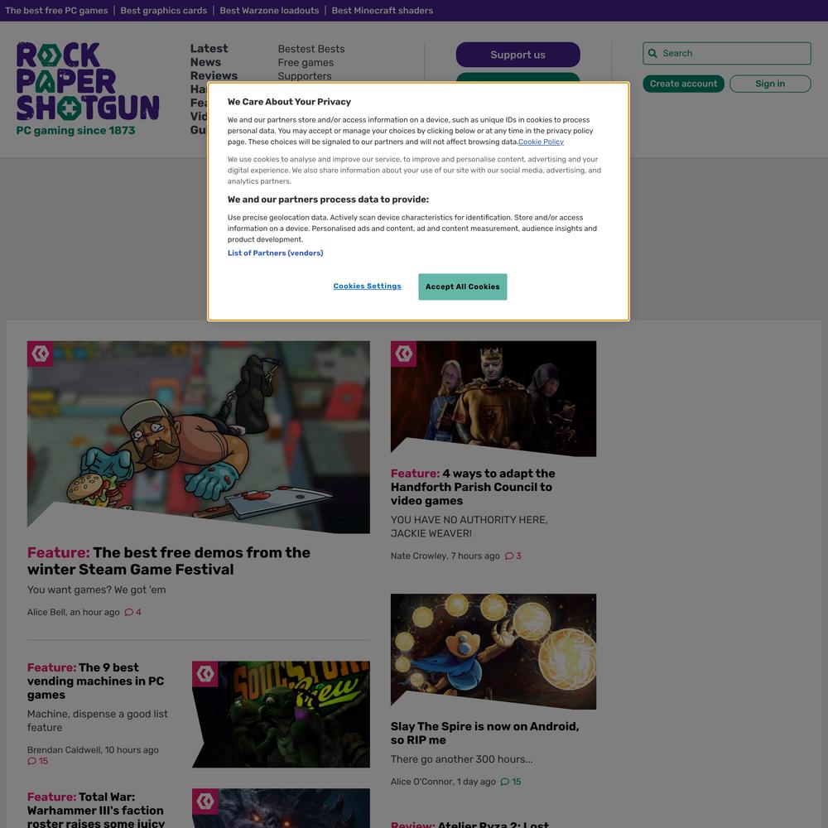This screenshot has width=828, height=828.
Task: Click the Support us button
Action: (x=518, y=55)
